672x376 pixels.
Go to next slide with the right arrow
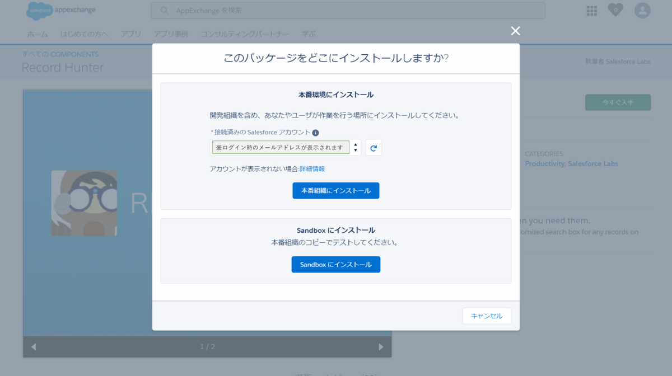(381, 347)
